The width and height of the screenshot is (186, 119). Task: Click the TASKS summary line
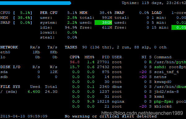click(116, 47)
